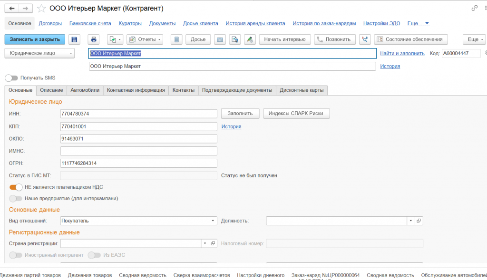Image resolution: width=487 pixels, height=280 pixels.
Task: Click into the ИМНС input field
Action: pyautogui.click(x=138, y=151)
